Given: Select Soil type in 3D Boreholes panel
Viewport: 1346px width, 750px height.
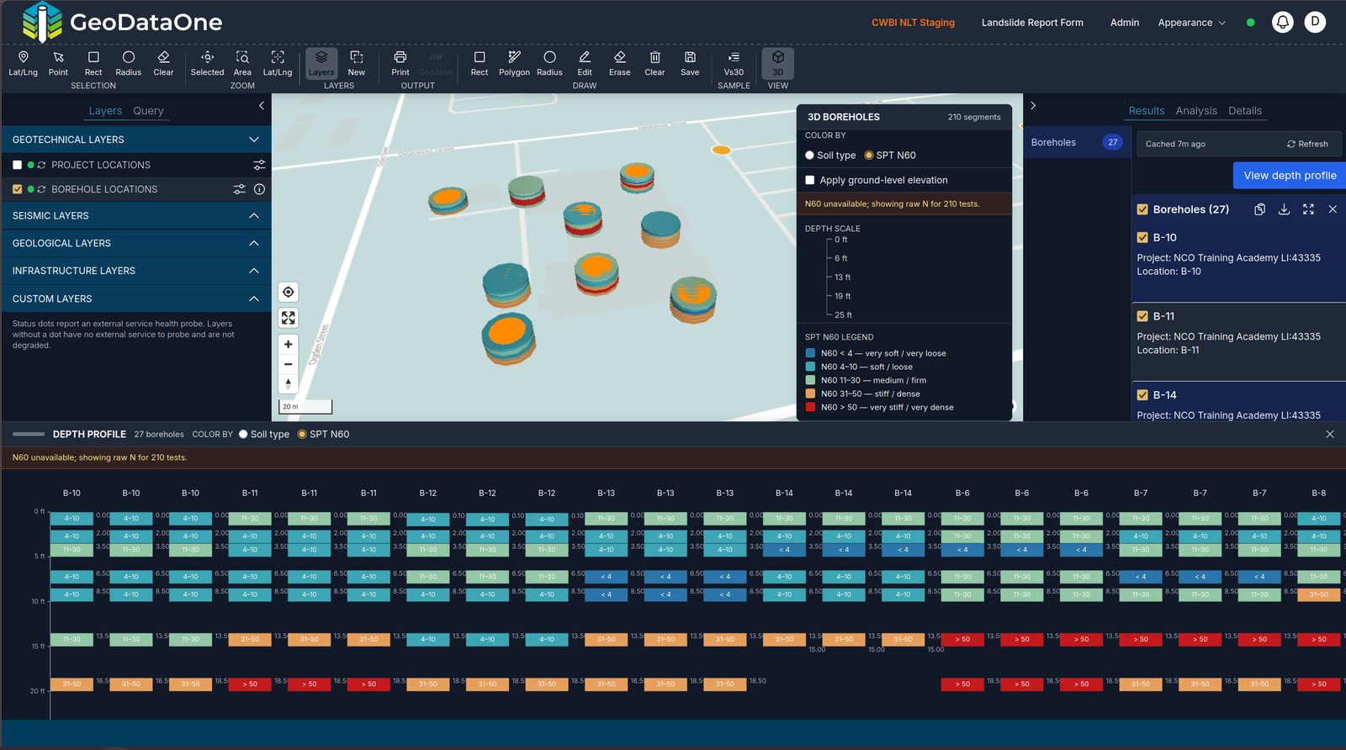Looking at the screenshot, I should click(809, 156).
